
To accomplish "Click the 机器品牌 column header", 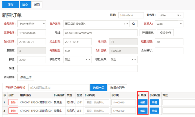I will (x=59, y=95).
